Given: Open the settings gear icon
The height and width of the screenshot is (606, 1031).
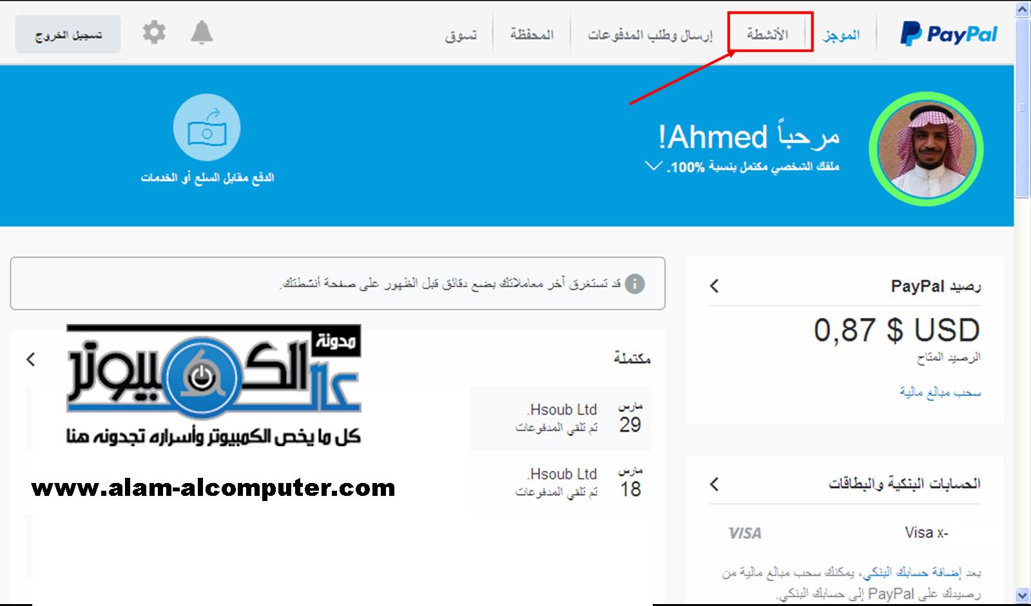Looking at the screenshot, I should [x=154, y=32].
